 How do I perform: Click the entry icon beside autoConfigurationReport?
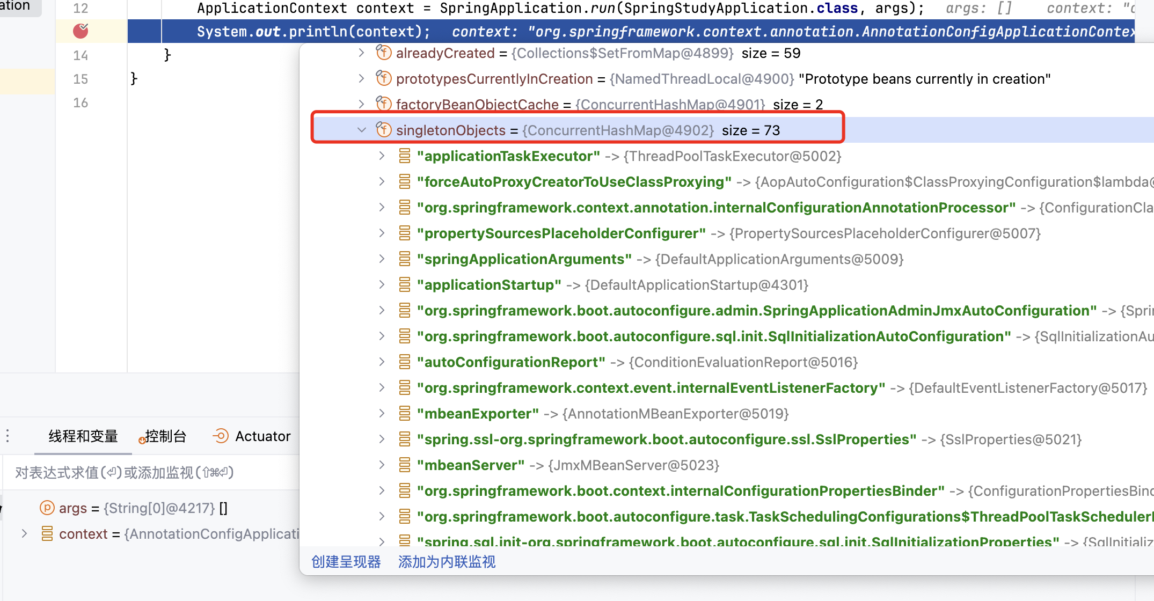[x=405, y=362]
